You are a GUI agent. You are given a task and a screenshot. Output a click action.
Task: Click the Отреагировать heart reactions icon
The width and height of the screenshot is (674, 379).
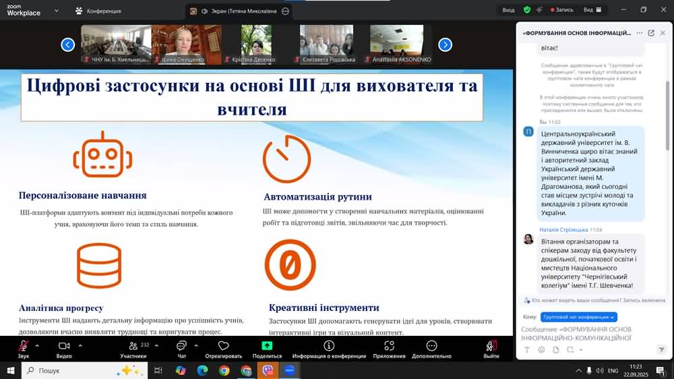tap(223, 347)
